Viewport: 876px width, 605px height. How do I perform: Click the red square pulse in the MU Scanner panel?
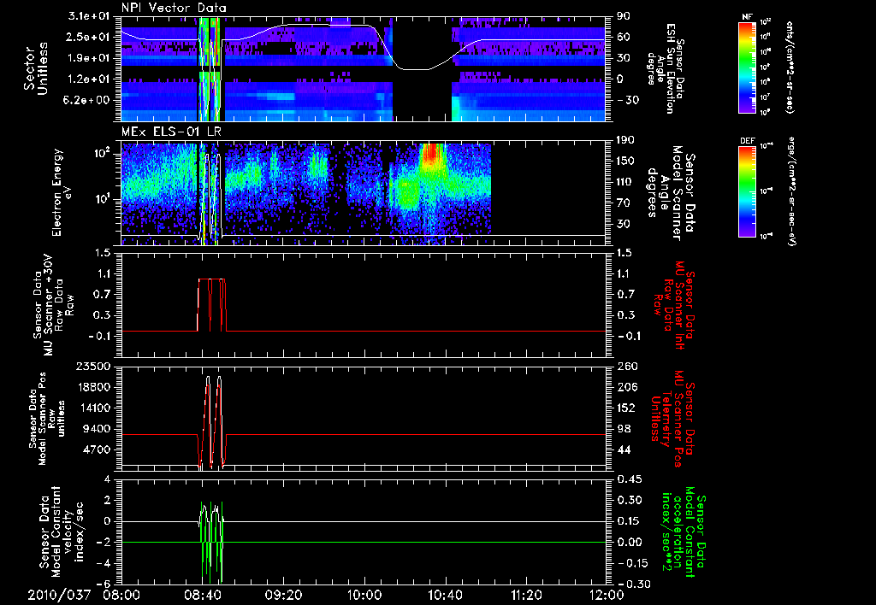pyautogui.click(x=212, y=305)
